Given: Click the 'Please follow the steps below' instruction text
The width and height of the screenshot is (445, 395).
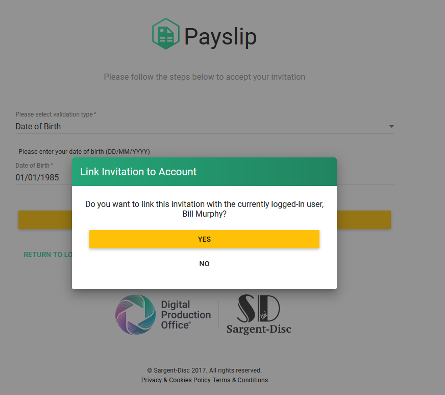Looking at the screenshot, I should click(204, 77).
